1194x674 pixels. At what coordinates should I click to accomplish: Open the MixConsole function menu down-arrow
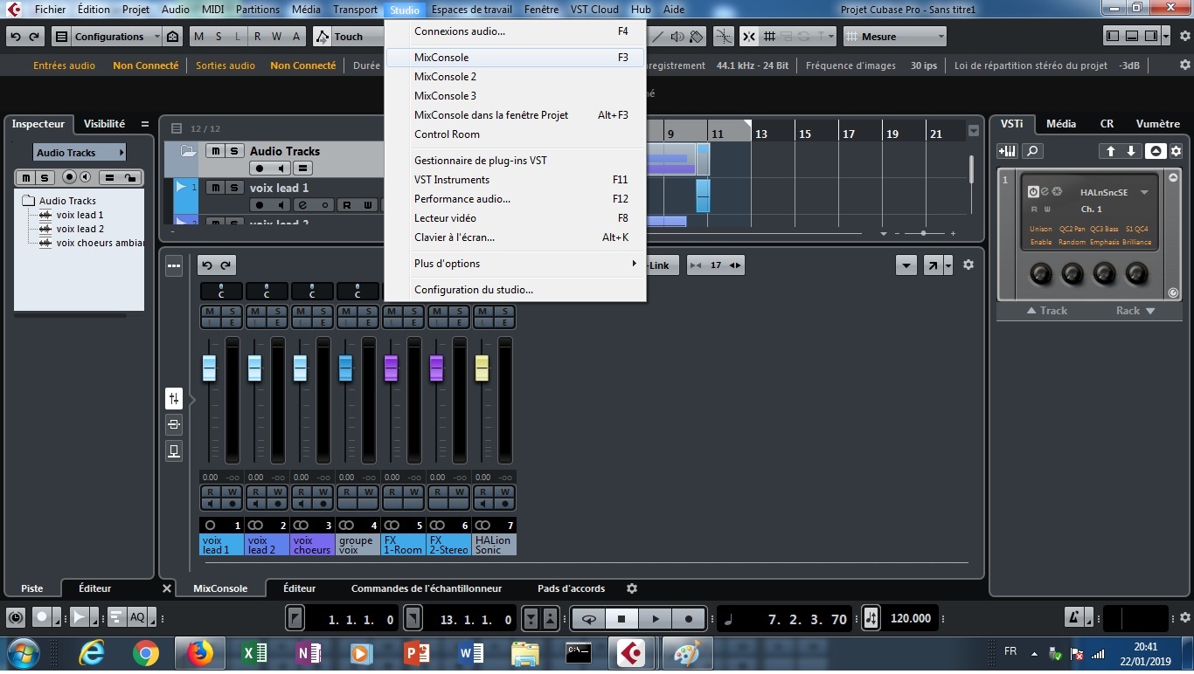pos(906,265)
